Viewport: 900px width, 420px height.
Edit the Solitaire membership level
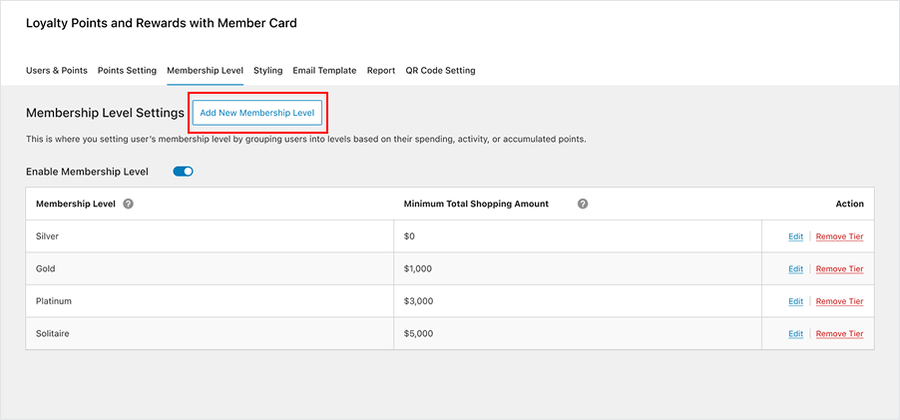[x=795, y=334]
